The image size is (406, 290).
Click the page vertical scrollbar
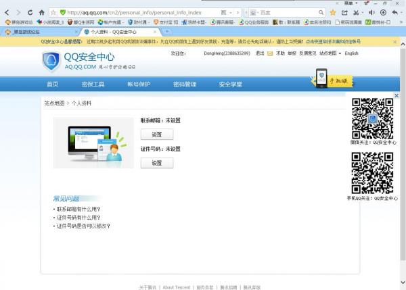tap(403, 154)
